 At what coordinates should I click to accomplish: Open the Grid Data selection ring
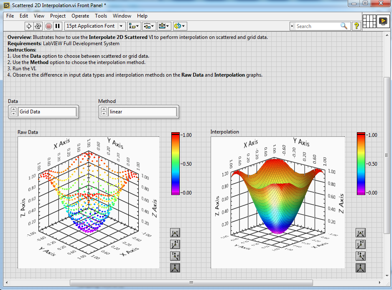[47, 112]
